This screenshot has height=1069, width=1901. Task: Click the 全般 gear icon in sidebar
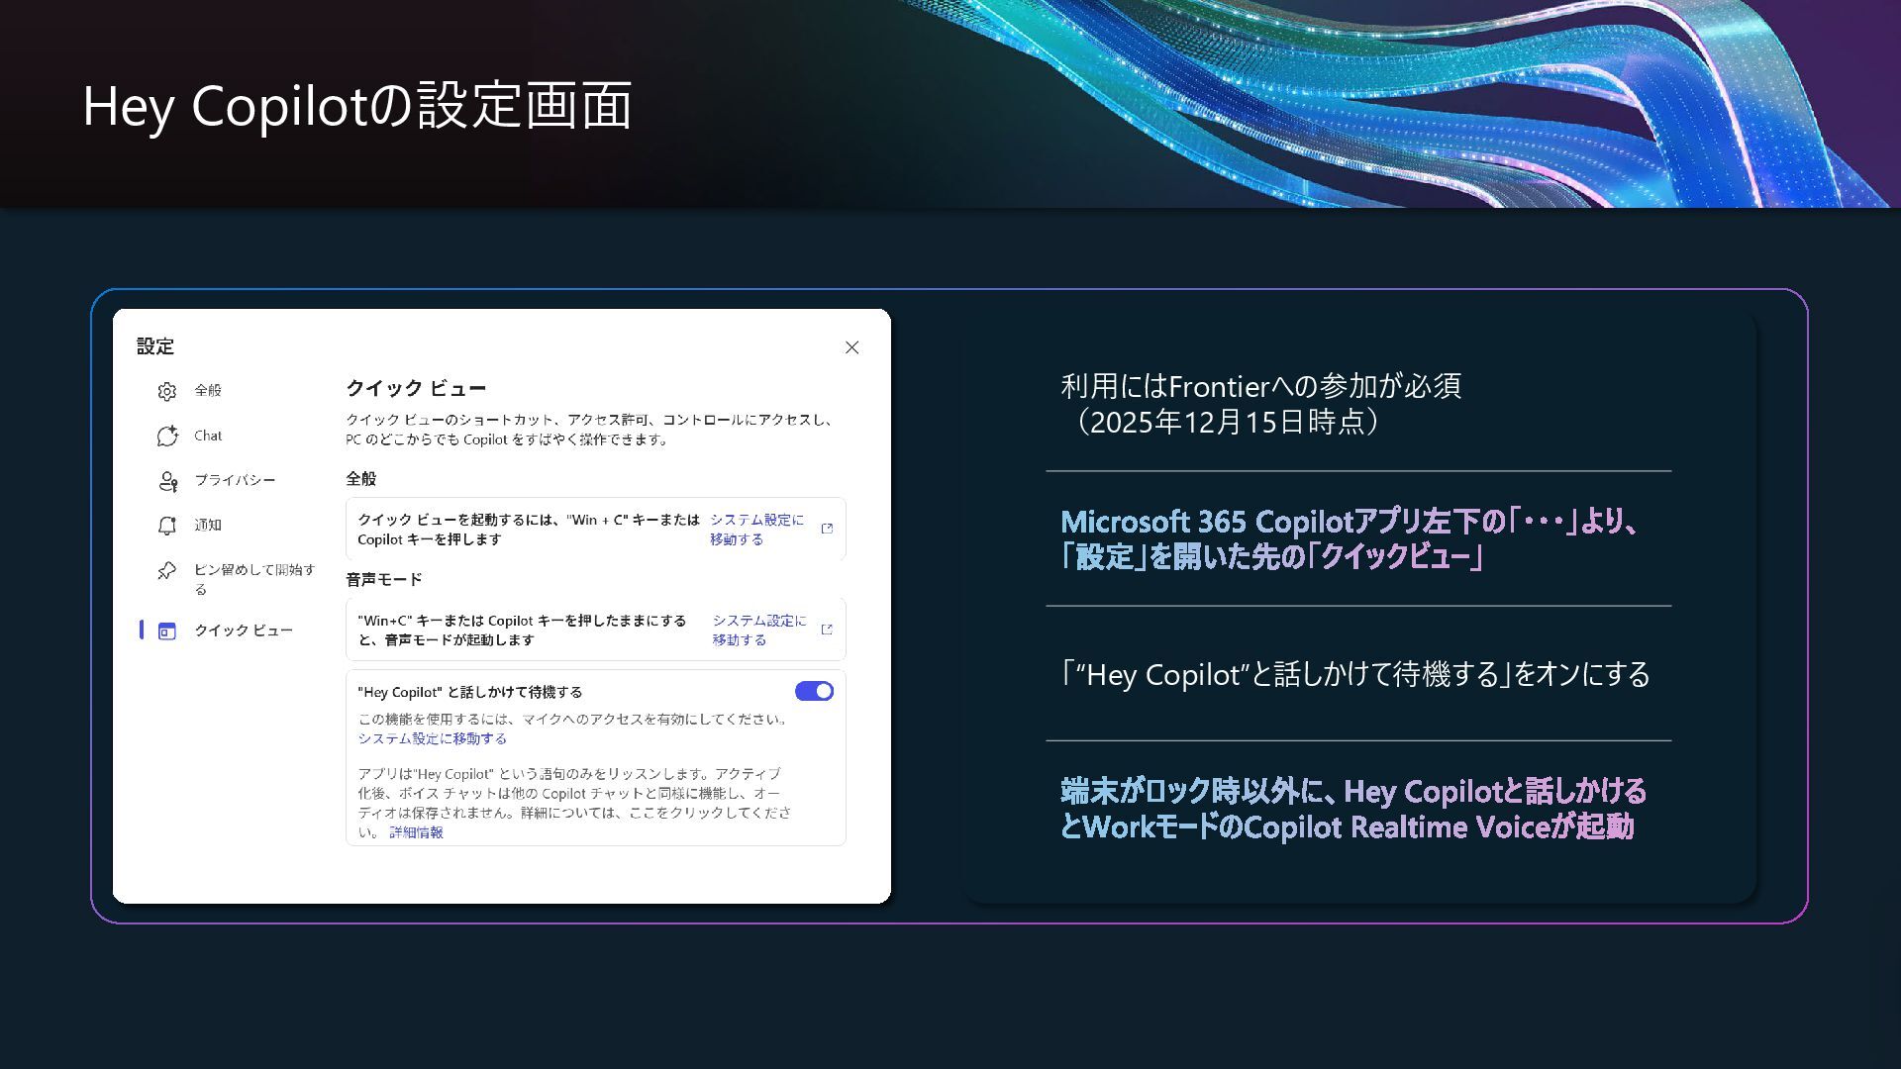point(166,391)
